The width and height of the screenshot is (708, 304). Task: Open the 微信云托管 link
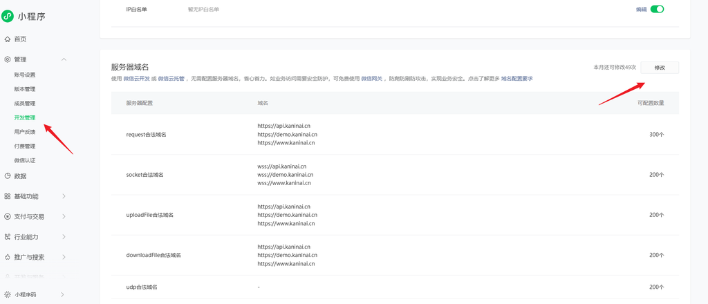pyautogui.click(x=171, y=79)
